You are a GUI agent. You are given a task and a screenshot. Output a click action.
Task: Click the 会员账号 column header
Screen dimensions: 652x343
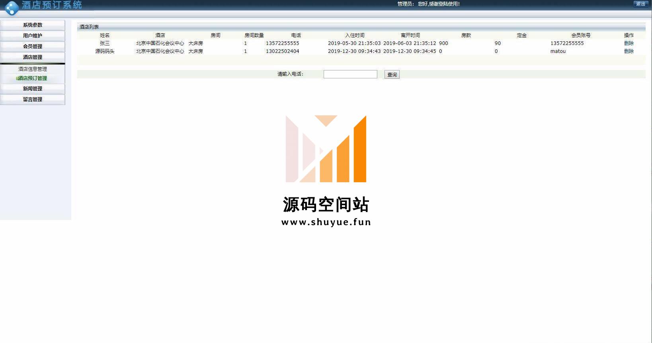(581, 35)
